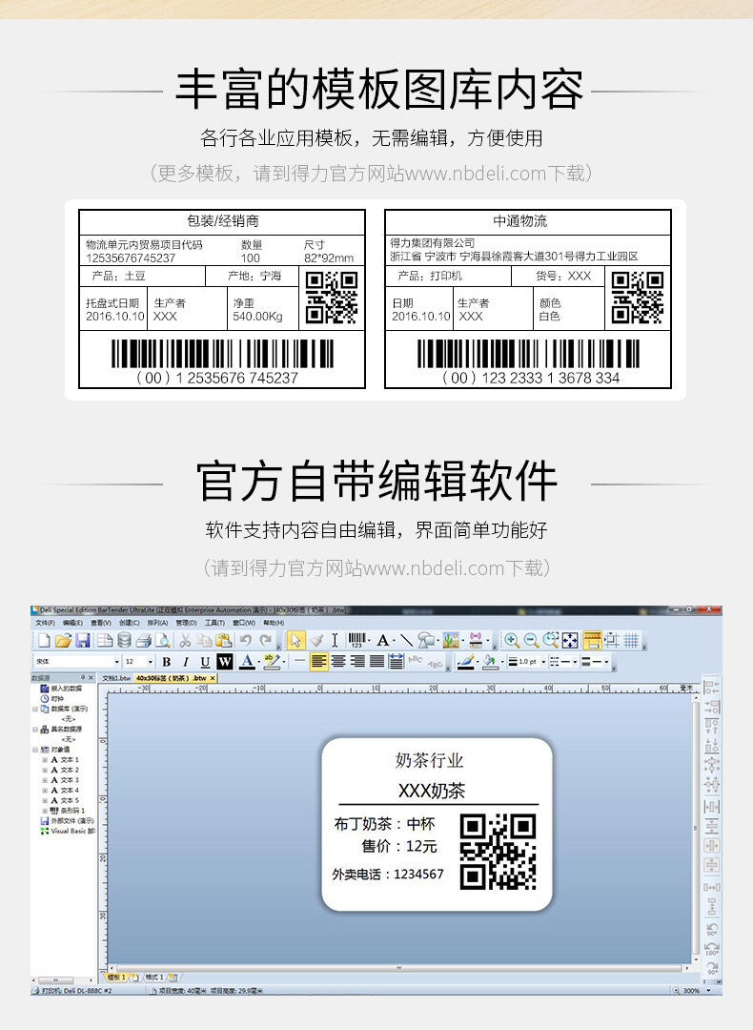The height and width of the screenshot is (1030, 753).
Task: Enable center text alignment
Action: 338,662
